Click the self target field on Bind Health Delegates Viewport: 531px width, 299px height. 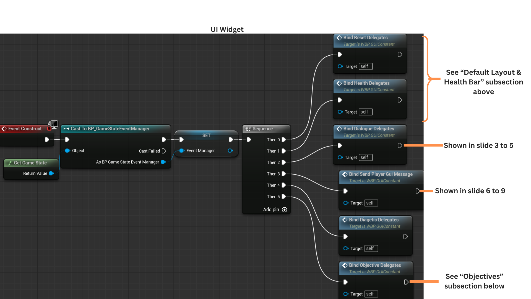pos(365,112)
